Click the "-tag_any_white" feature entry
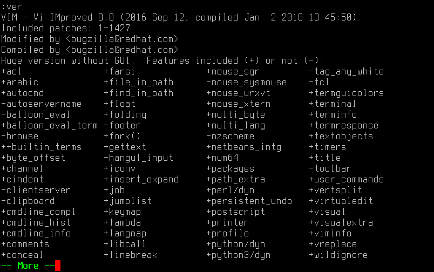Image resolution: width=434 pixels, height=272 pixels. point(346,71)
